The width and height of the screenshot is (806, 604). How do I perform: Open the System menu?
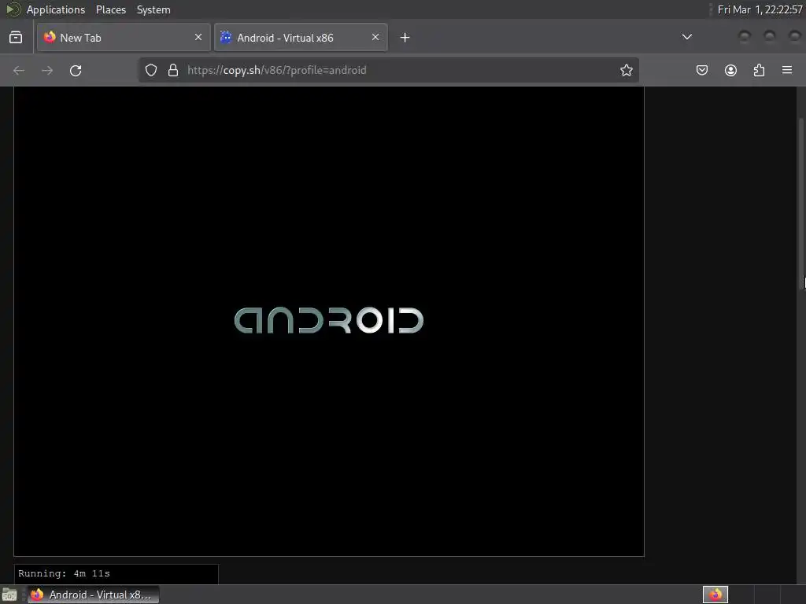(x=153, y=9)
